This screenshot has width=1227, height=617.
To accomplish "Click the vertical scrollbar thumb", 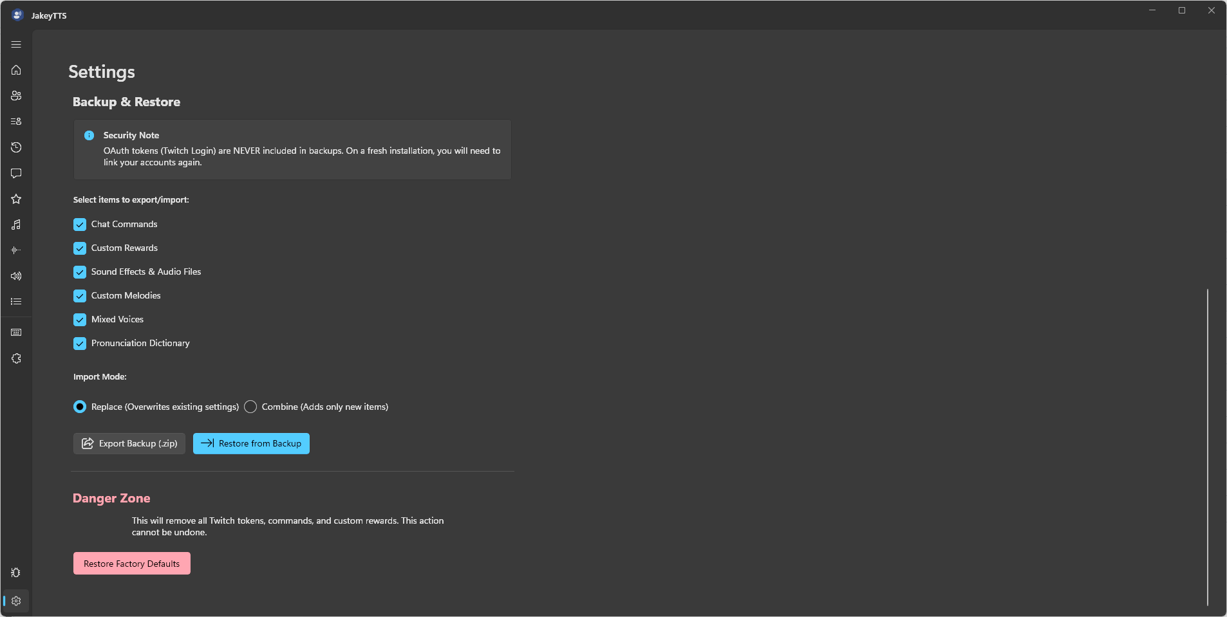I will [x=1208, y=447].
